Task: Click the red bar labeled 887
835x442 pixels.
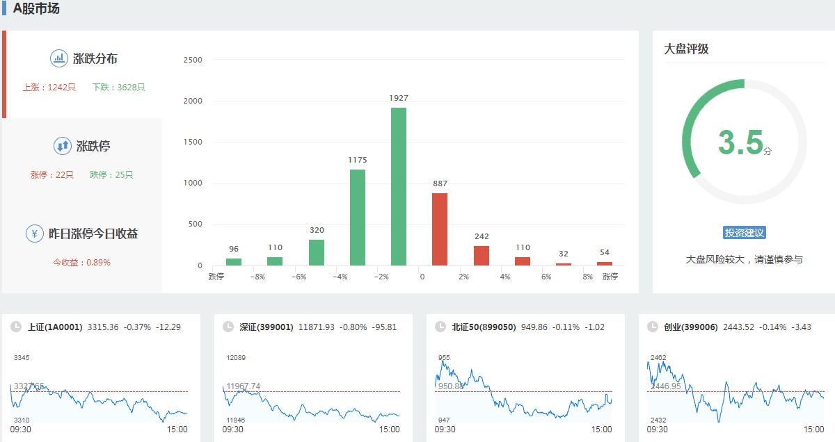Action: tap(440, 229)
